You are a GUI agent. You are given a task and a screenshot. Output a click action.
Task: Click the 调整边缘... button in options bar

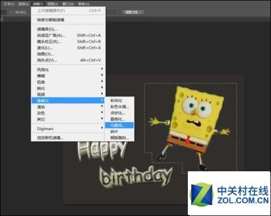133,12
